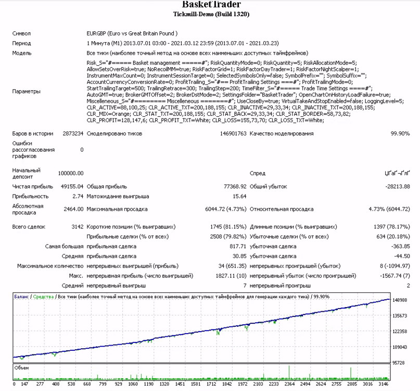Click the x-axis tick label '1581'

click(x=196, y=384)
